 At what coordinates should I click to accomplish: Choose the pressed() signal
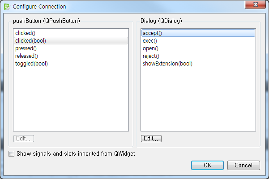pyautogui.click(x=71, y=48)
